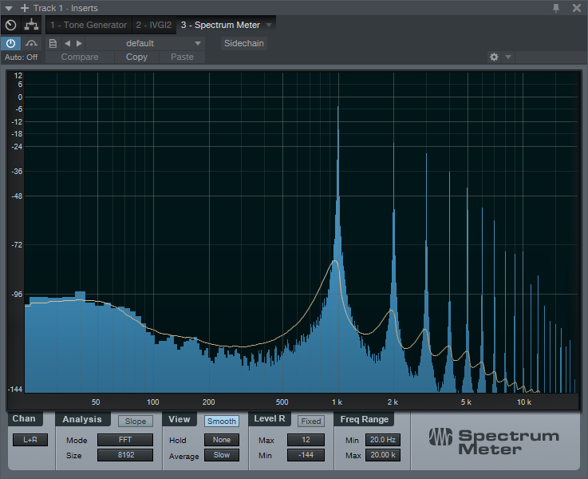
Task: Click the Sidechain button
Action: [x=244, y=43]
